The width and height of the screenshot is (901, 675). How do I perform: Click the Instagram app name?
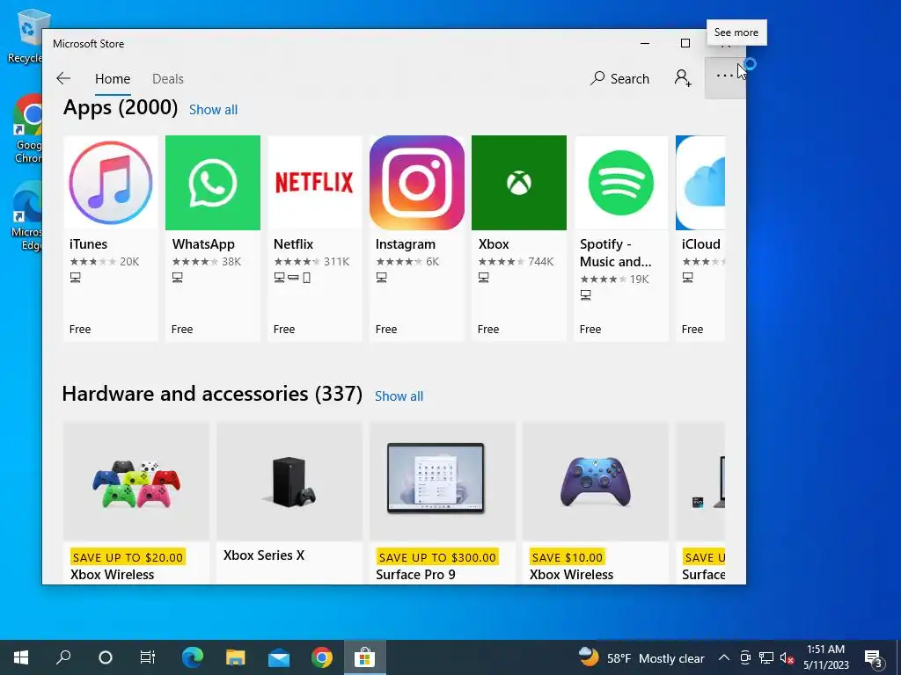[x=405, y=244]
